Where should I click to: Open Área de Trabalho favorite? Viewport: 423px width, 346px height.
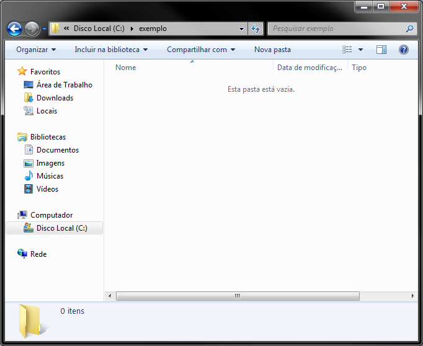click(65, 85)
